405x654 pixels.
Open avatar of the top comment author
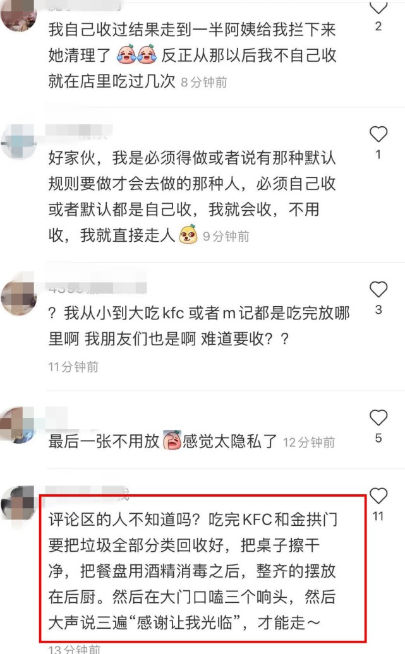[x=18, y=15]
